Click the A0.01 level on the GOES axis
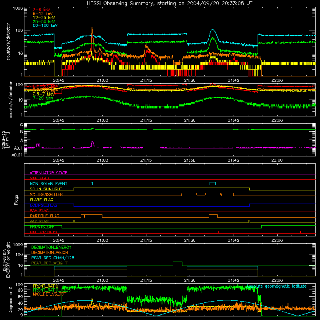This screenshot has width=320, height=320. tap(17, 155)
